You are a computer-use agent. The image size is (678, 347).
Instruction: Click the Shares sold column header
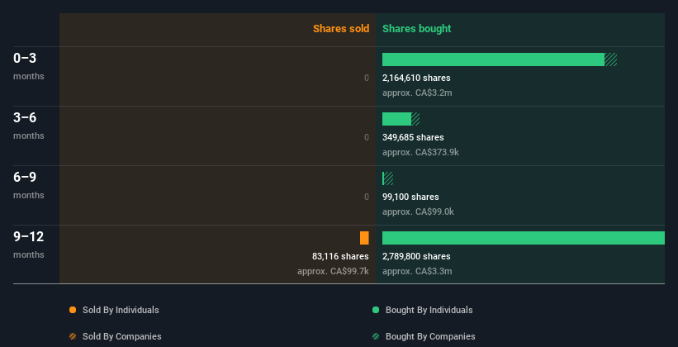(341, 29)
